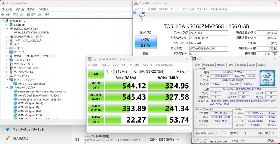The width and height of the screenshot is (280, 144).
Task: Click the Forward arrow in Device Manager toolbar
Action: [8, 14]
